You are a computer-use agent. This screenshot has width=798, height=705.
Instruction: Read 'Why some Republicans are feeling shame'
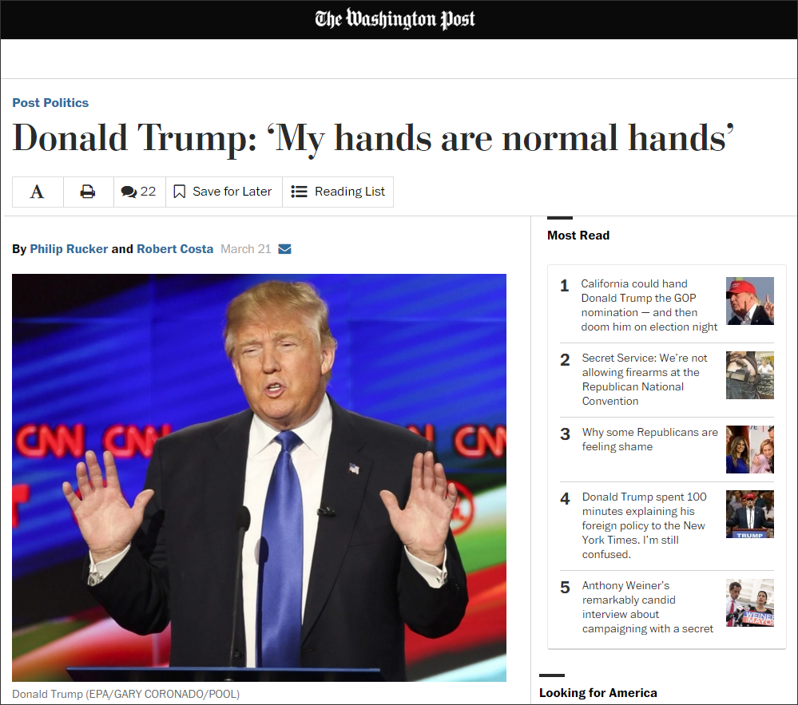(x=649, y=439)
